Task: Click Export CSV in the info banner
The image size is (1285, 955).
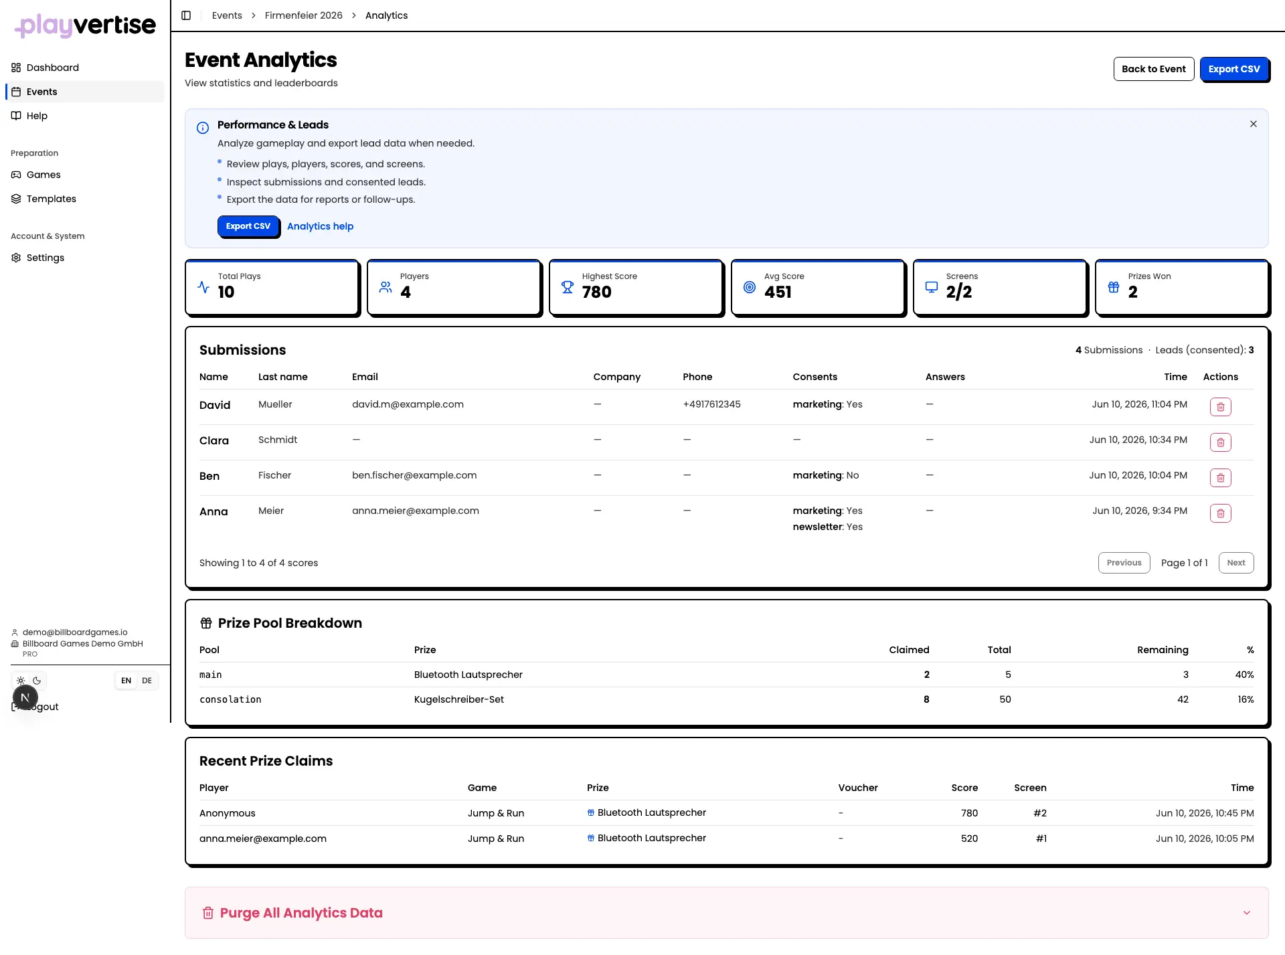Action: [248, 226]
